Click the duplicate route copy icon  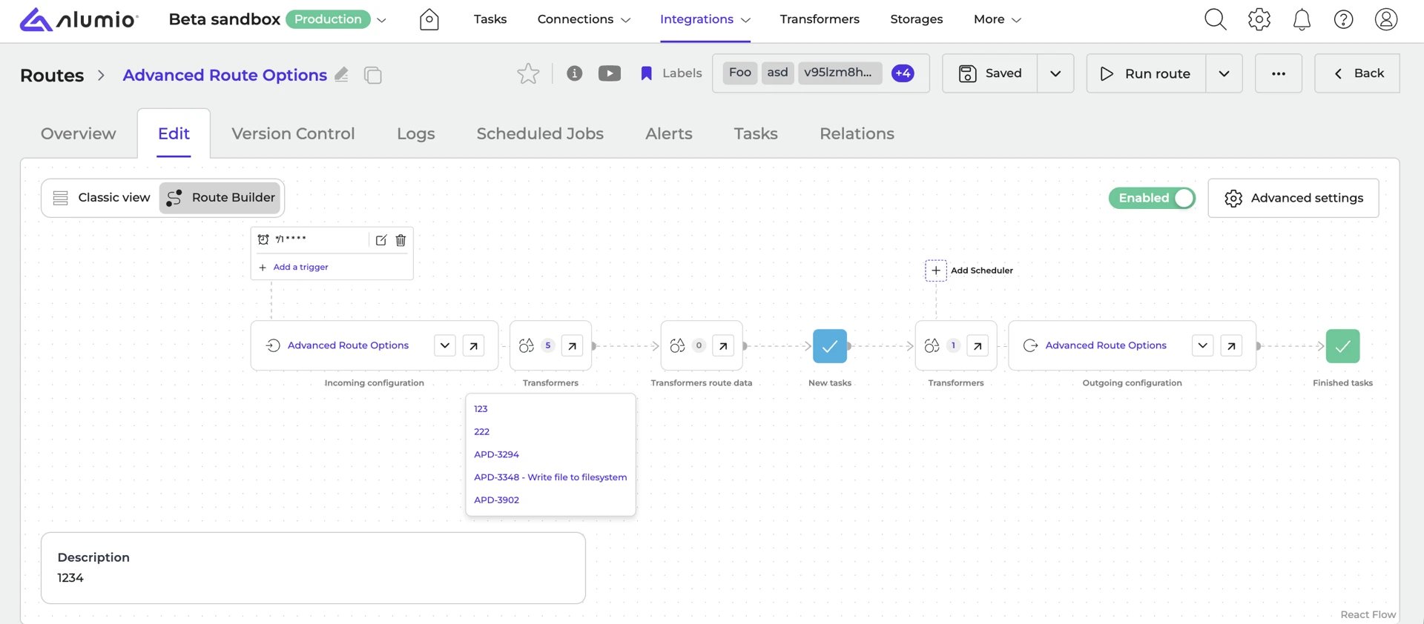(x=373, y=75)
